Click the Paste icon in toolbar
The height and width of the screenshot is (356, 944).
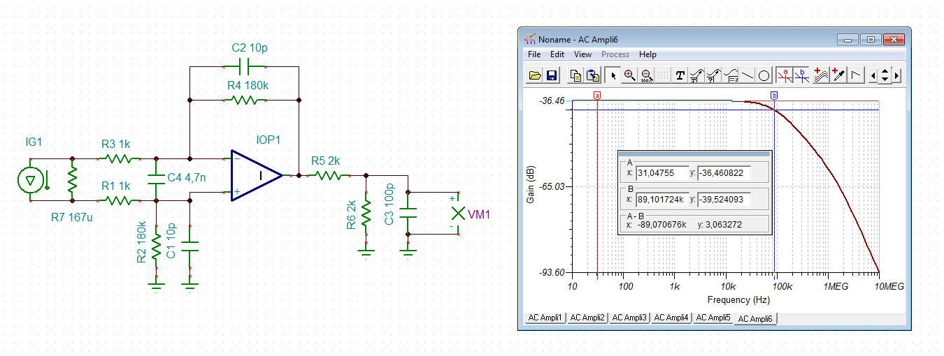[x=592, y=75]
